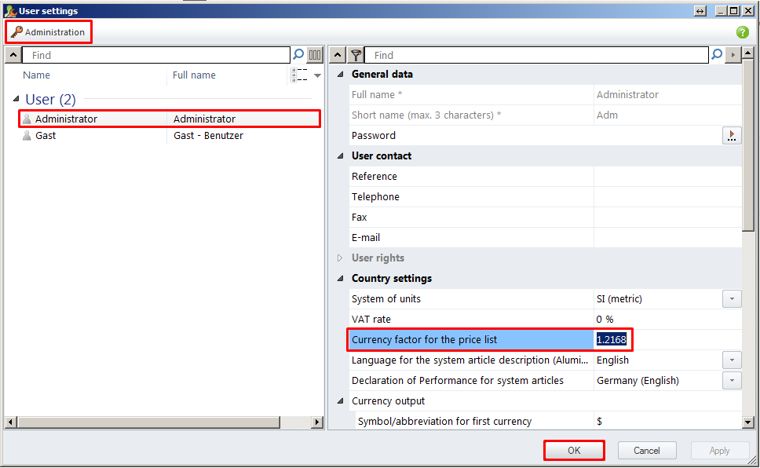Click the green help icon

742,32
